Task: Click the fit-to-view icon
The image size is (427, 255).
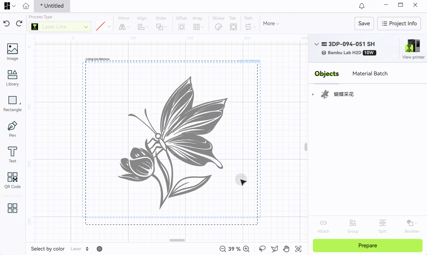Action: (298, 249)
